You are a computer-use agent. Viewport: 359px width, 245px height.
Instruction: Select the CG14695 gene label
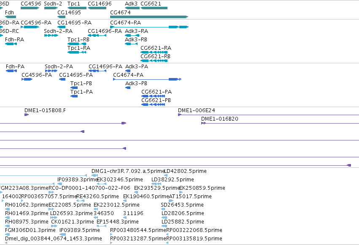(69, 12)
